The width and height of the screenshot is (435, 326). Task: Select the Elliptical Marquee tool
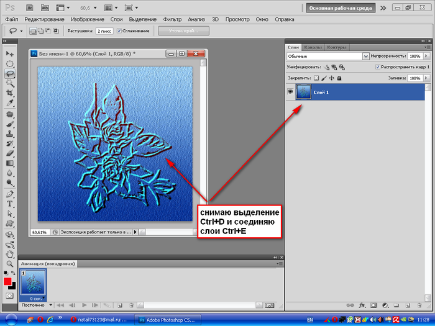(10, 64)
